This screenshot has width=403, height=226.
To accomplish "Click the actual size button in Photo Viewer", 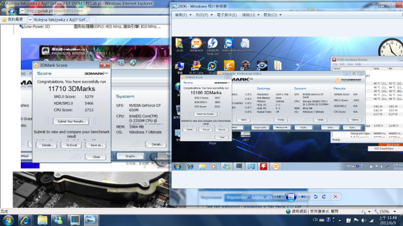I will (x=265, y=196).
